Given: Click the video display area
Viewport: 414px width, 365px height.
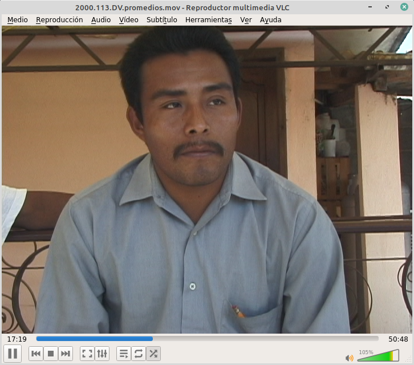Looking at the screenshot, I should click(x=207, y=180).
